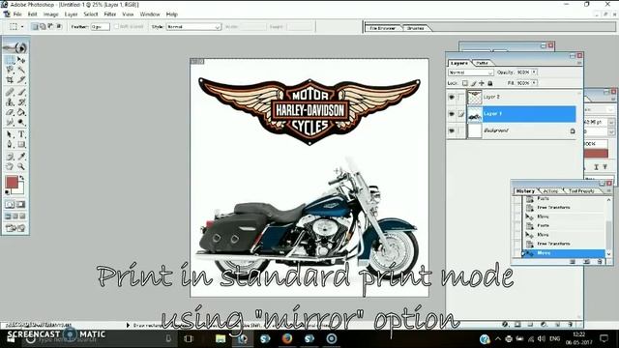
Task: Select the Type tool
Action: [21, 134]
